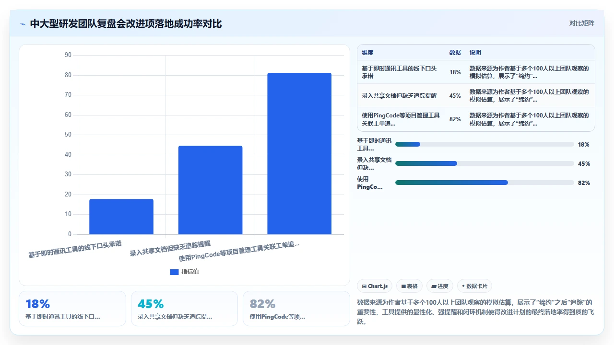Click the lightning icon beside the page title
This screenshot has width=614, height=345.
23,23
